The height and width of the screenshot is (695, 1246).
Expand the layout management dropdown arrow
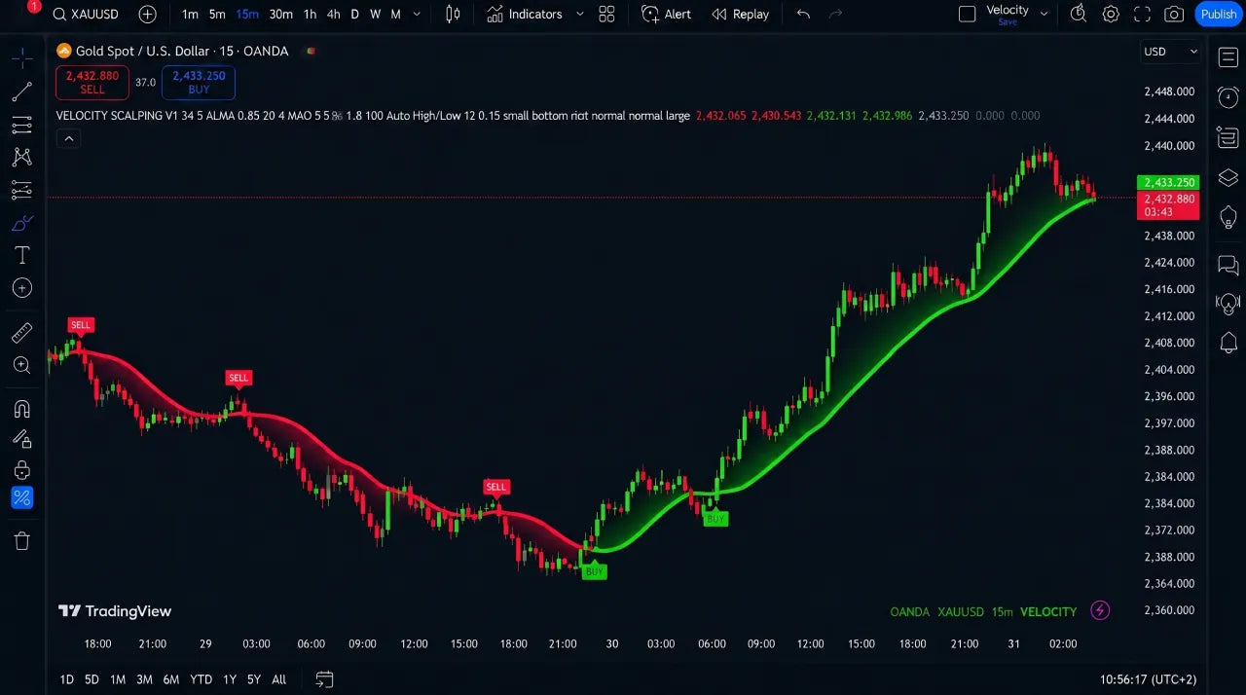[1044, 15]
